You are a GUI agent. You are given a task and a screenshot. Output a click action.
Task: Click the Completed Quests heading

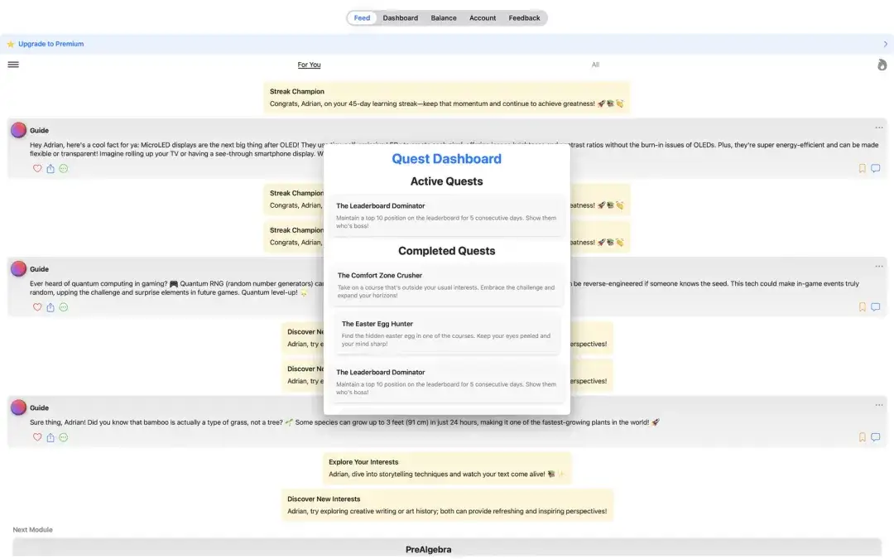[446, 251]
